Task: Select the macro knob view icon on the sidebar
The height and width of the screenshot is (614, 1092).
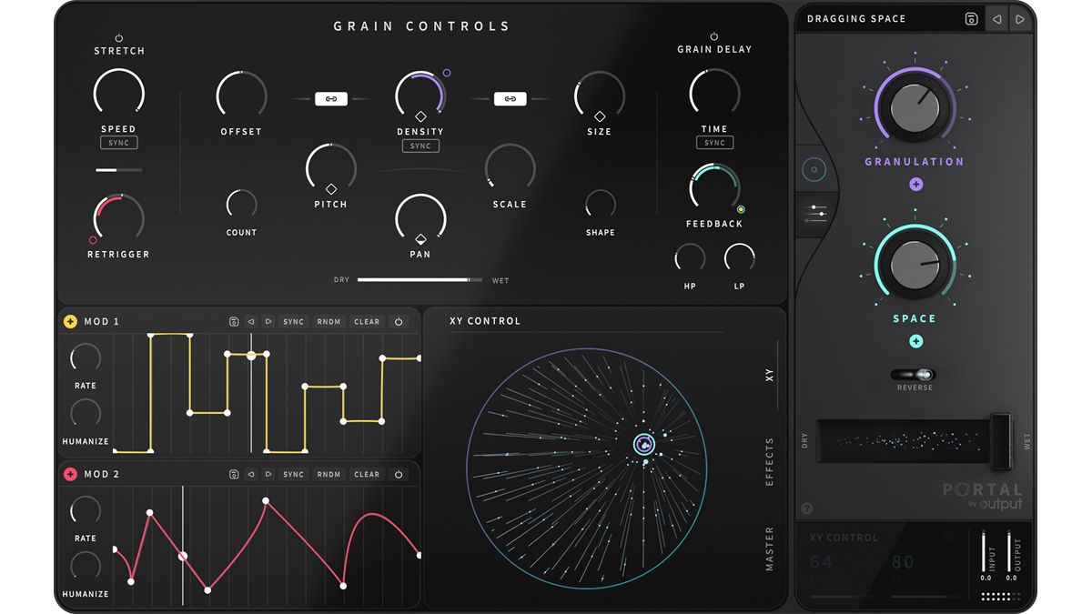Action: tap(814, 169)
